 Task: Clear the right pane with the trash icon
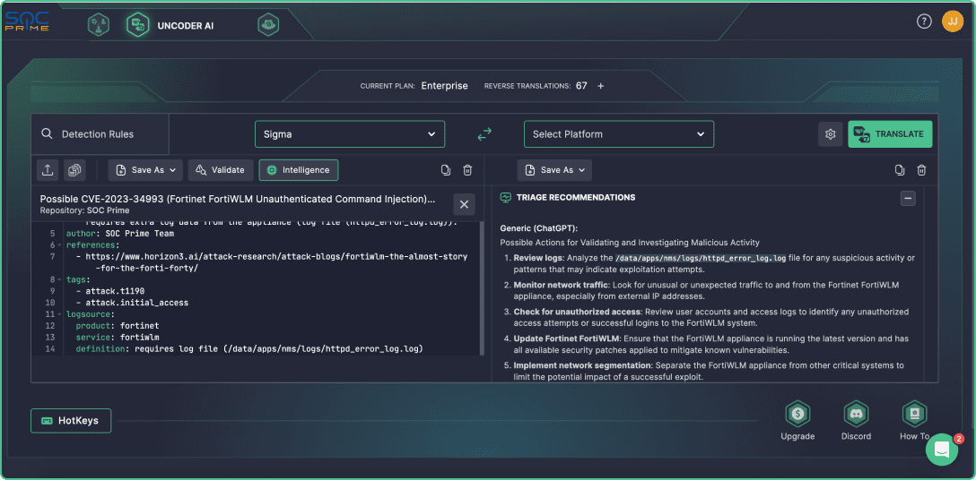[921, 170]
